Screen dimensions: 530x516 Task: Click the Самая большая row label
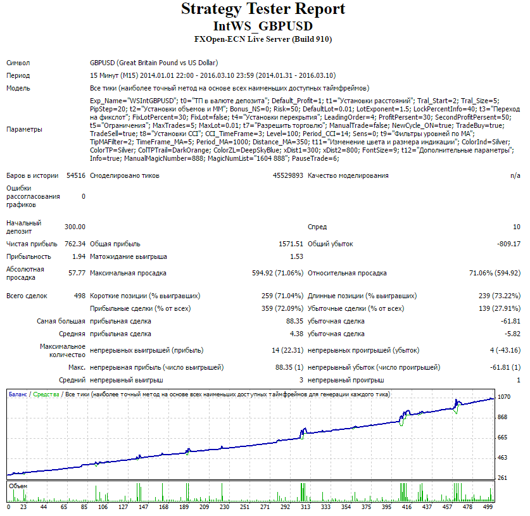pos(61,322)
